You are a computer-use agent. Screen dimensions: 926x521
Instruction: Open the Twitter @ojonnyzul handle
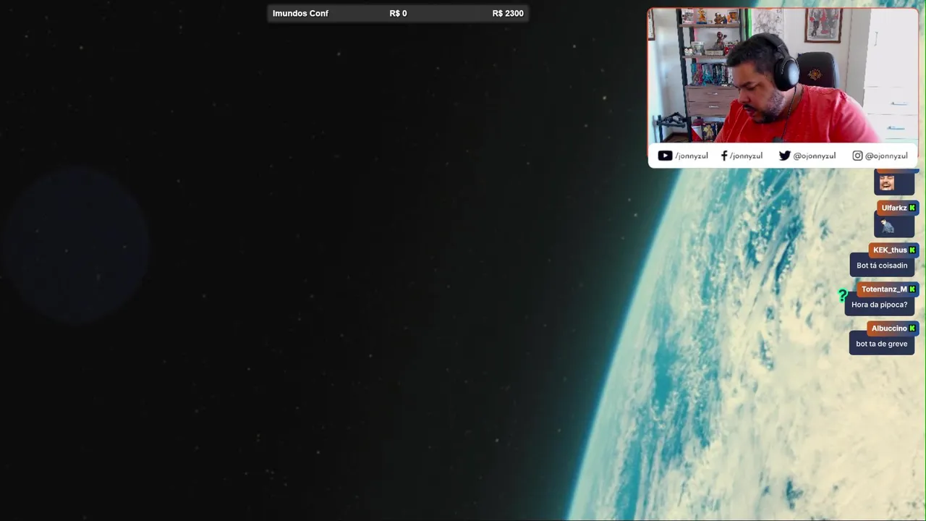815,156
